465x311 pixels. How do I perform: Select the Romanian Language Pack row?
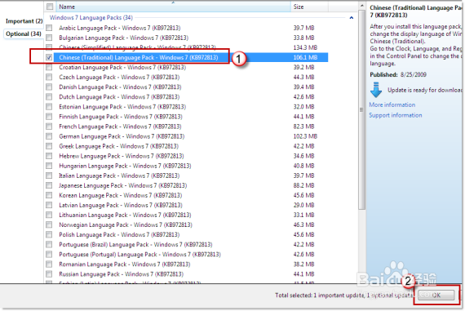(x=187, y=264)
